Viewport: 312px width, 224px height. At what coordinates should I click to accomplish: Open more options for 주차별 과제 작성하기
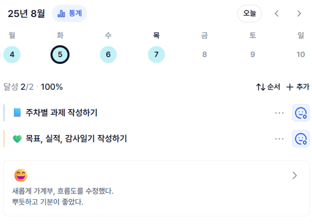point(279,113)
